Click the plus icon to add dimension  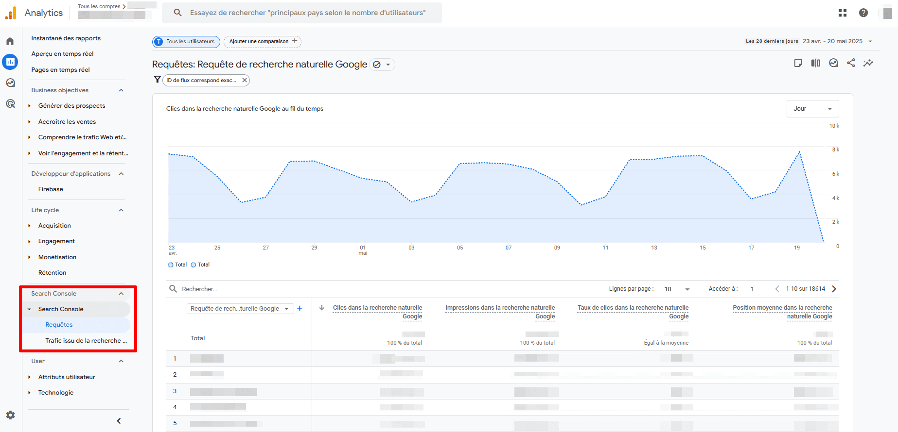[300, 308]
